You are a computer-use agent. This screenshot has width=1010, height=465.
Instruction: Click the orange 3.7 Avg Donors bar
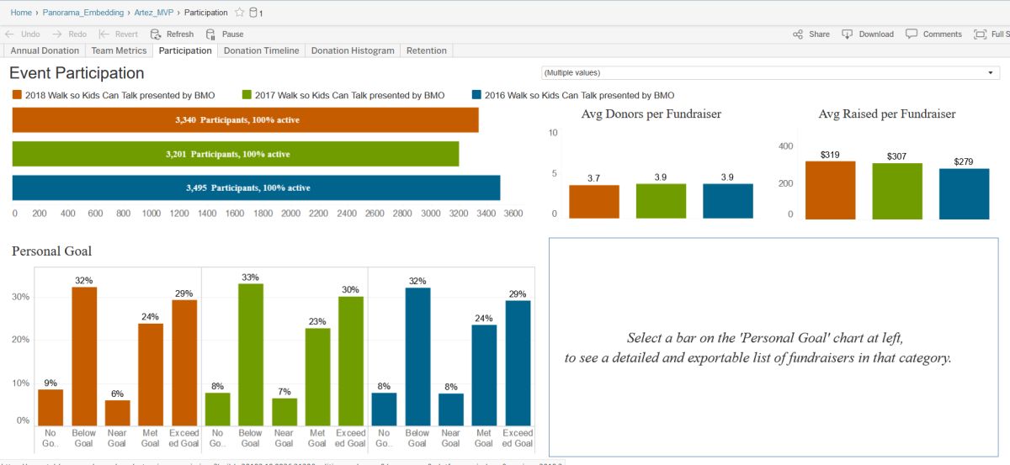pyautogui.click(x=593, y=202)
